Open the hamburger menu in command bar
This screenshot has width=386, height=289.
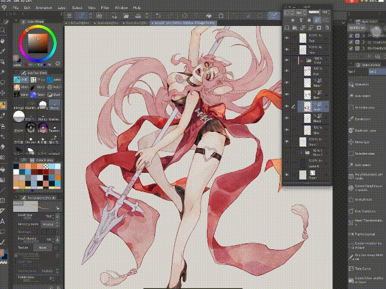(x=69, y=16)
